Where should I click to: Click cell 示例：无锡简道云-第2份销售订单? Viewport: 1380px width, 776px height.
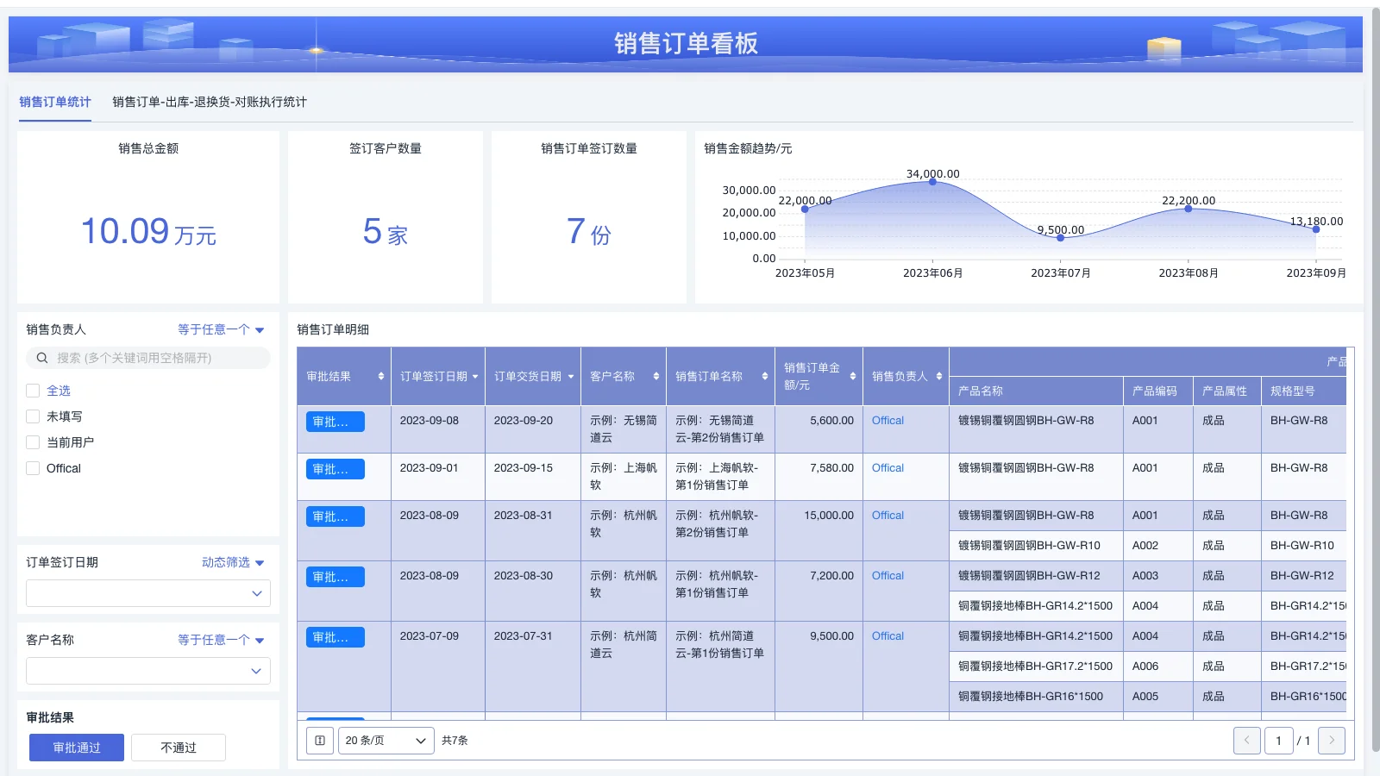click(720, 429)
